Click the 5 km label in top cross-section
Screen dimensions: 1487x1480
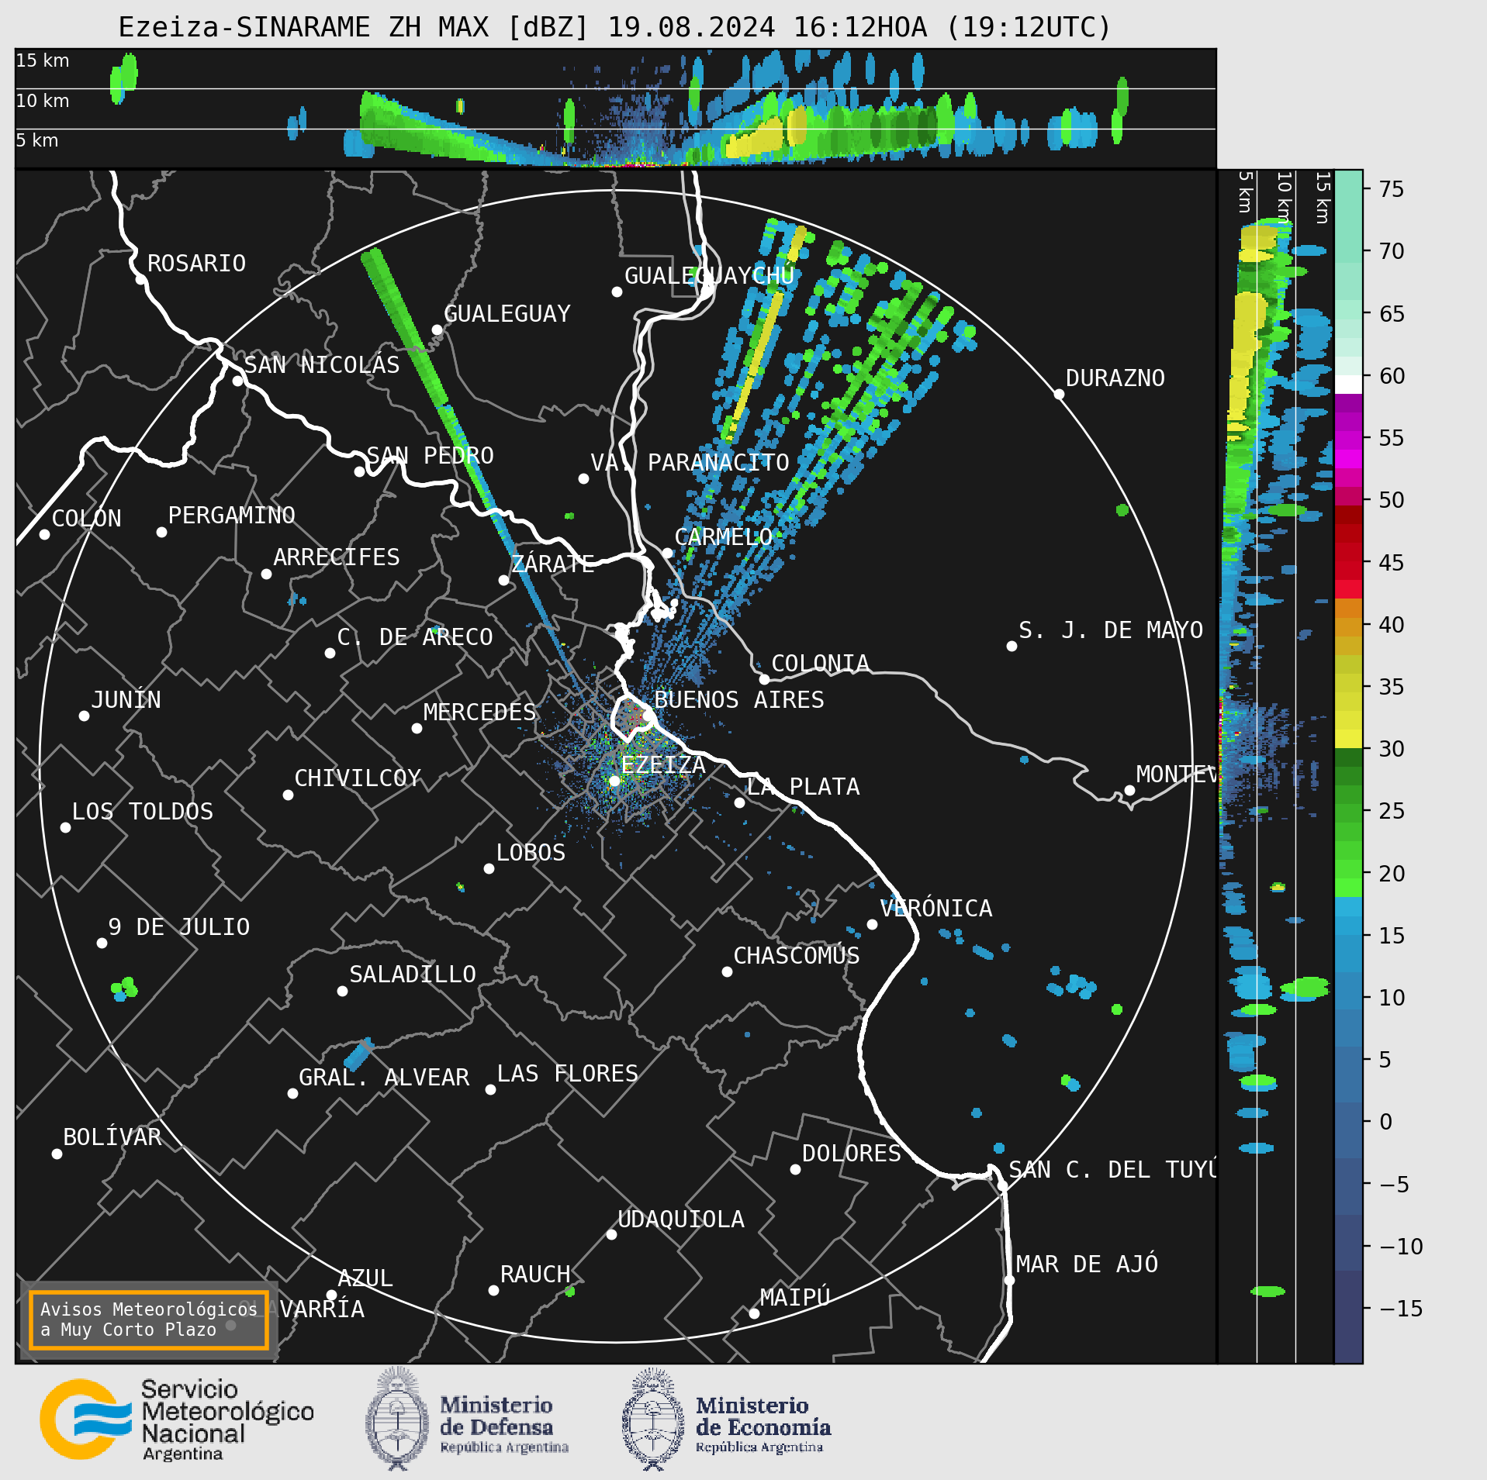coord(37,140)
